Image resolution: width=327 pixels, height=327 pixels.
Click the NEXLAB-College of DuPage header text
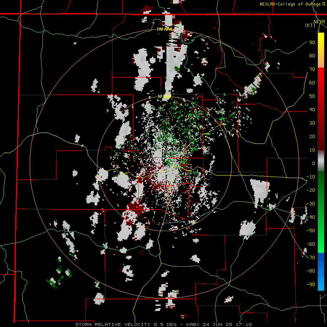click(292, 4)
